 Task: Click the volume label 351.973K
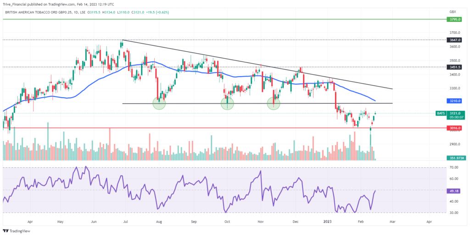tap(457, 158)
